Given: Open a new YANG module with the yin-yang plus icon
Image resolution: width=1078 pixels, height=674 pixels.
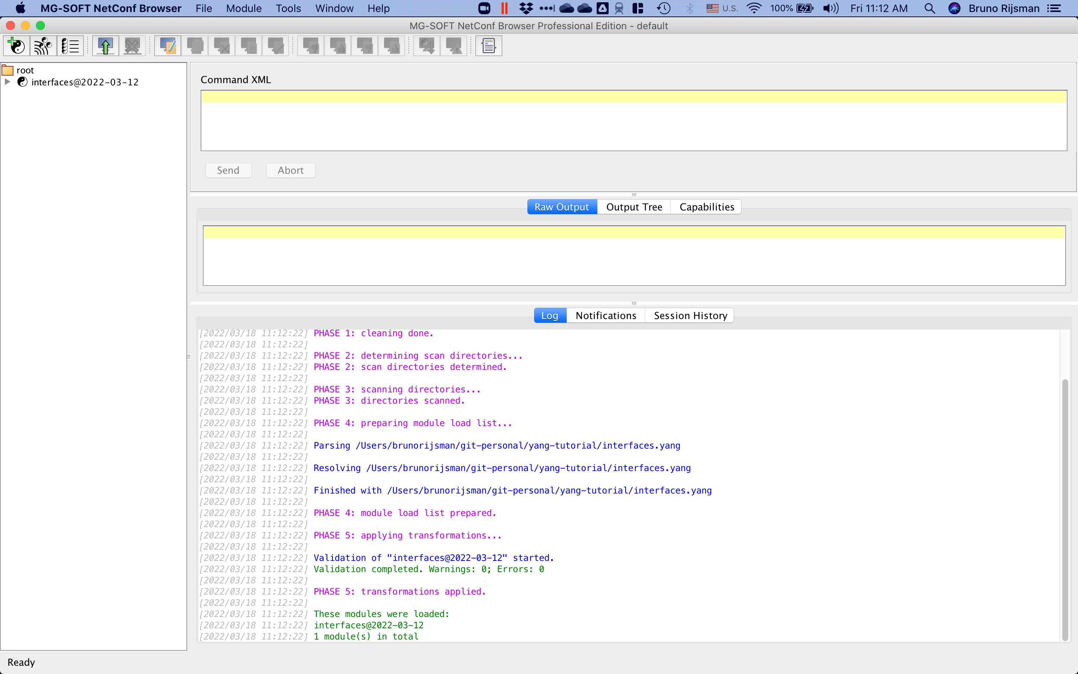Looking at the screenshot, I should point(16,45).
